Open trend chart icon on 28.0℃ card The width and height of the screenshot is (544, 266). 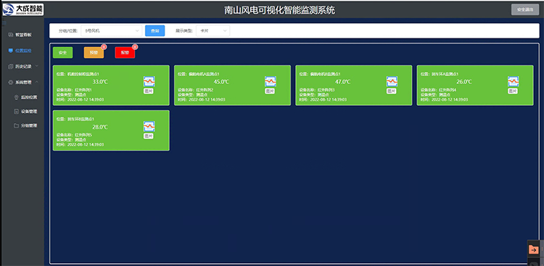coord(149,127)
